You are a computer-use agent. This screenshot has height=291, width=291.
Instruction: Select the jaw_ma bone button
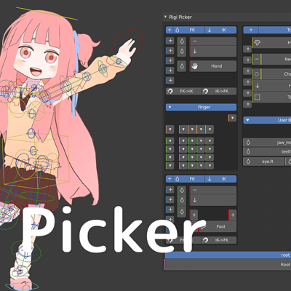[x=268, y=143]
